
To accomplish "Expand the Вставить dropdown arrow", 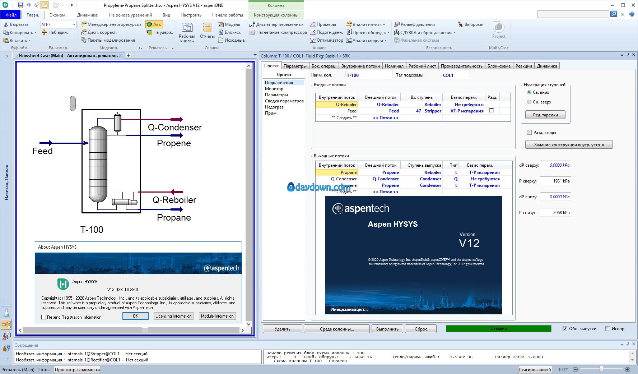I will coord(29,41).
